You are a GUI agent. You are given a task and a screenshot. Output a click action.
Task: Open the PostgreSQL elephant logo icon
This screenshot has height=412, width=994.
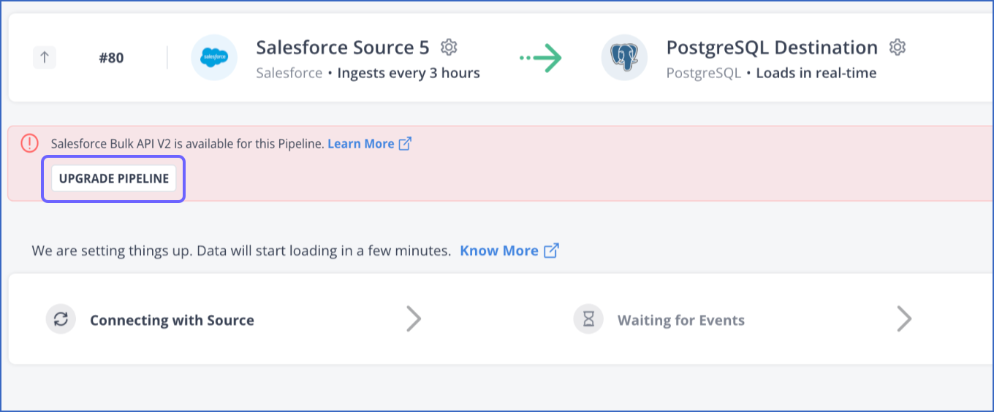click(624, 57)
